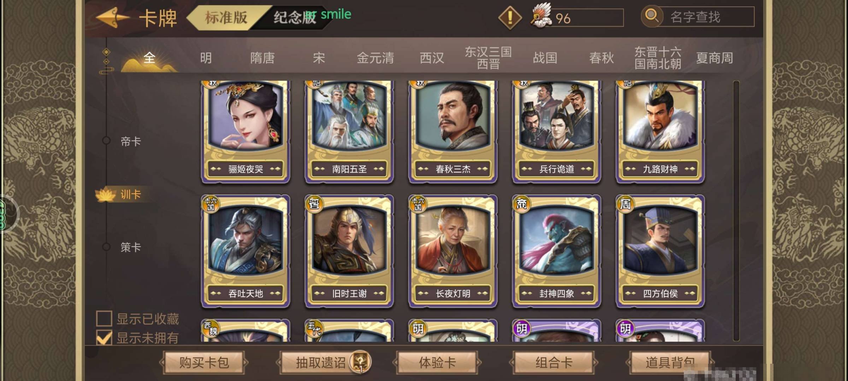Click the magnifying glass search icon

[x=652, y=16]
